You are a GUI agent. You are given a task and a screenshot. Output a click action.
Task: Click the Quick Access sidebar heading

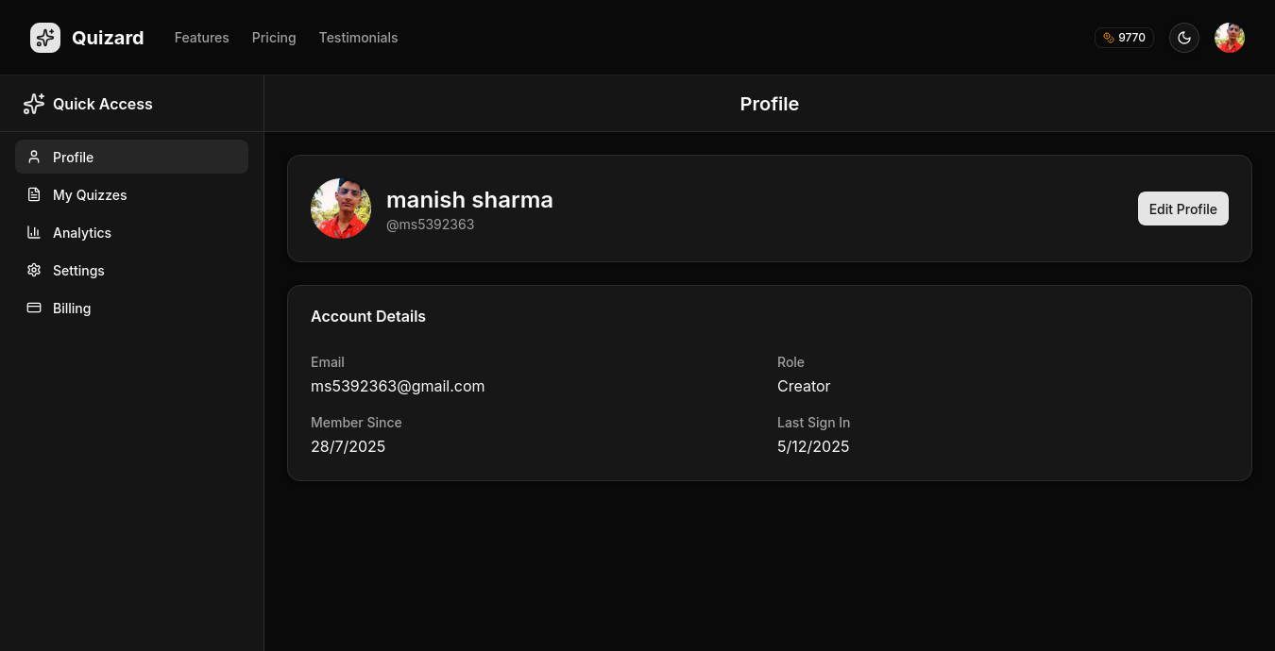(103, 104)
